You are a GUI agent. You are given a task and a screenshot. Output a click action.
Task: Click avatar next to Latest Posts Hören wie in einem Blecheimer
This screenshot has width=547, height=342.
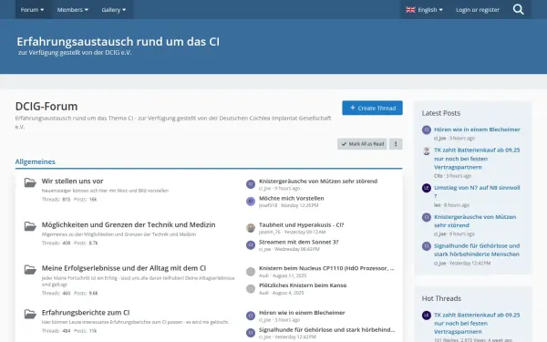click(x=427, y=130)
